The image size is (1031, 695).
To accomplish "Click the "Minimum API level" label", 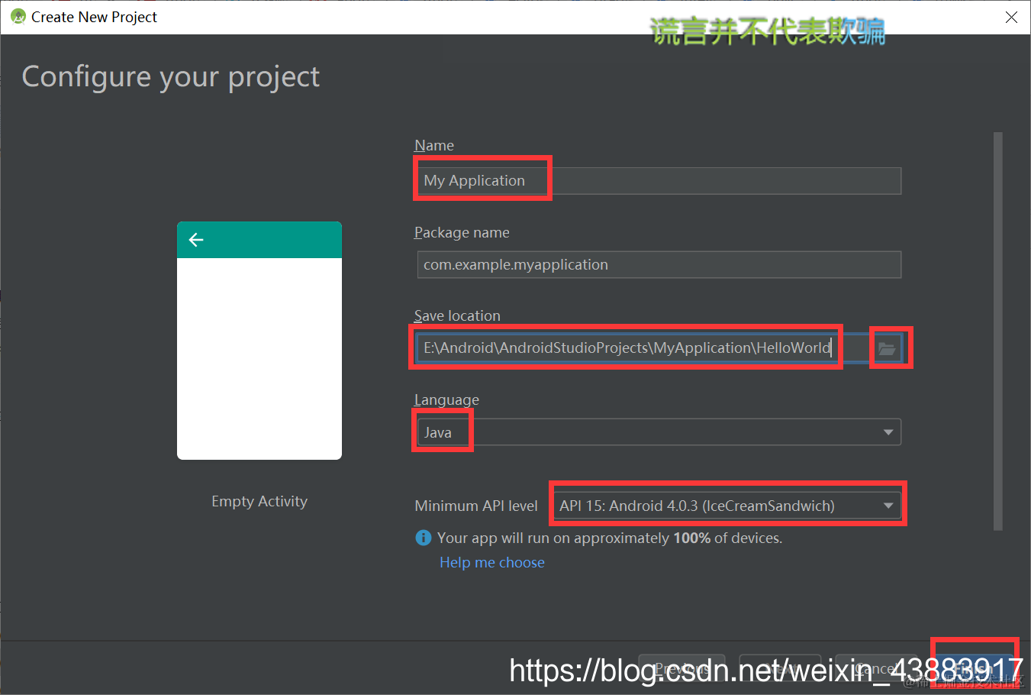I will [x=476, y=506].
